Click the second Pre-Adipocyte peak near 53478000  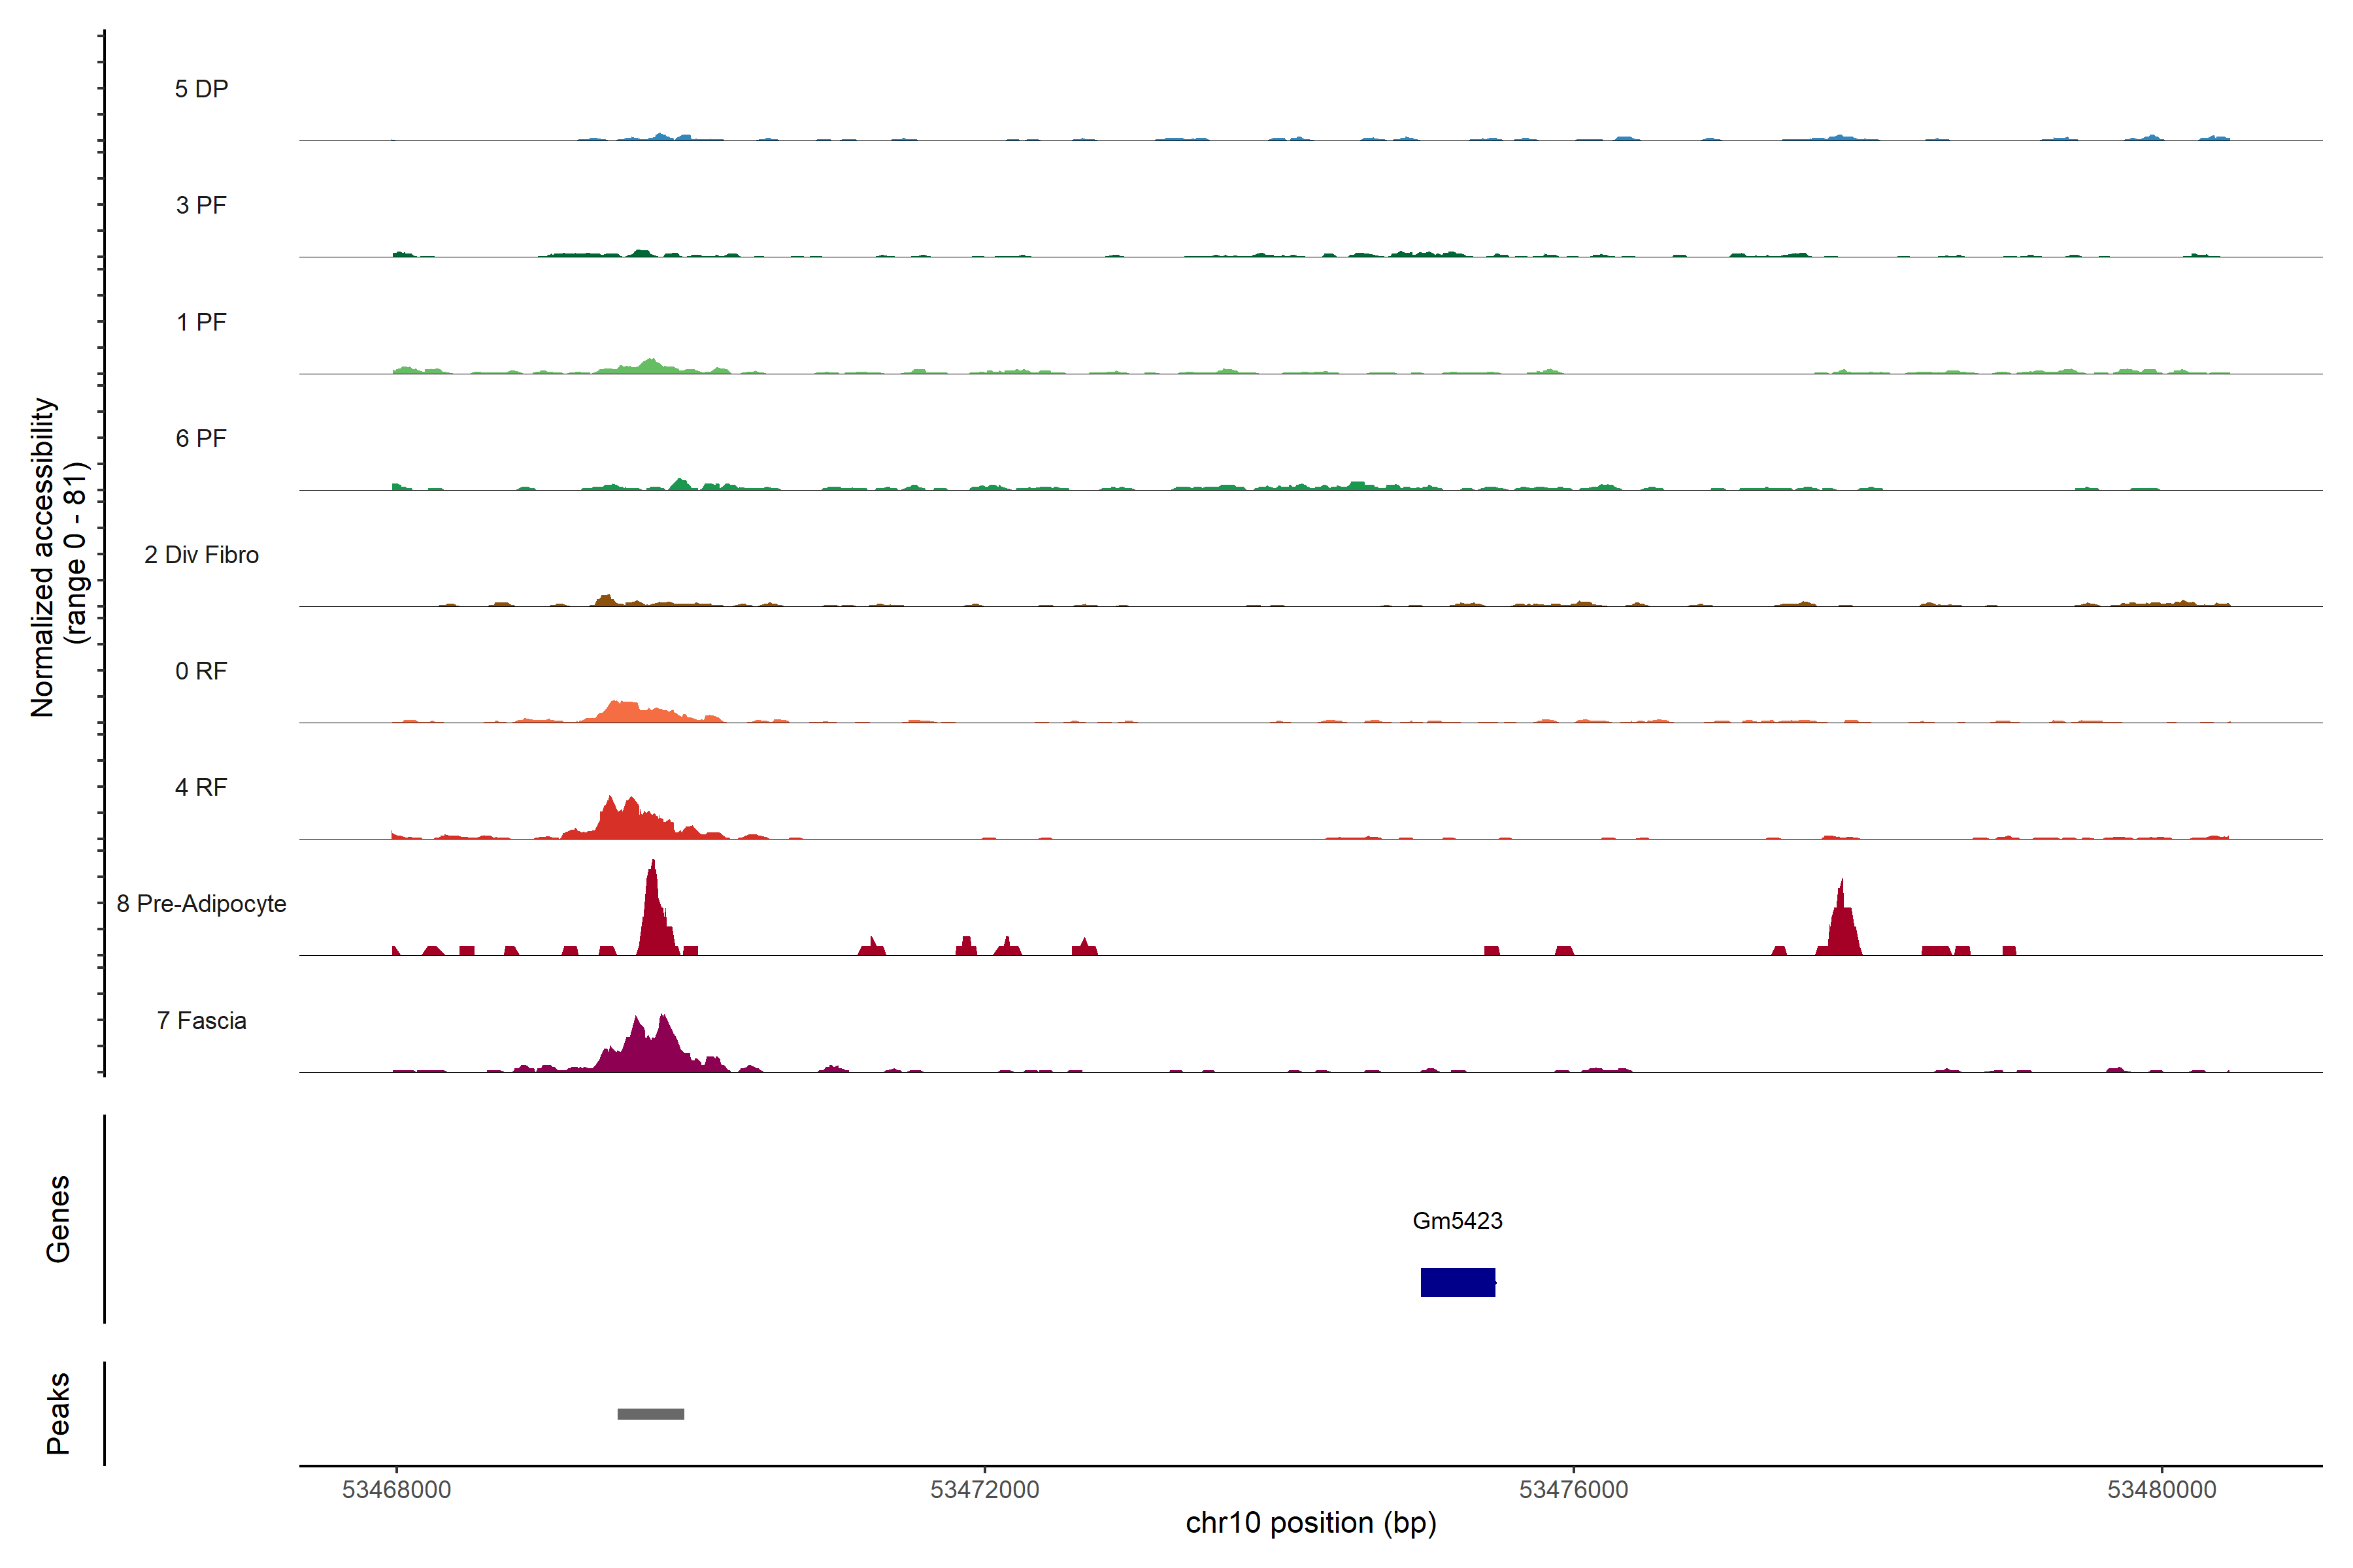pyautogui.click(x=1841, y=925)
